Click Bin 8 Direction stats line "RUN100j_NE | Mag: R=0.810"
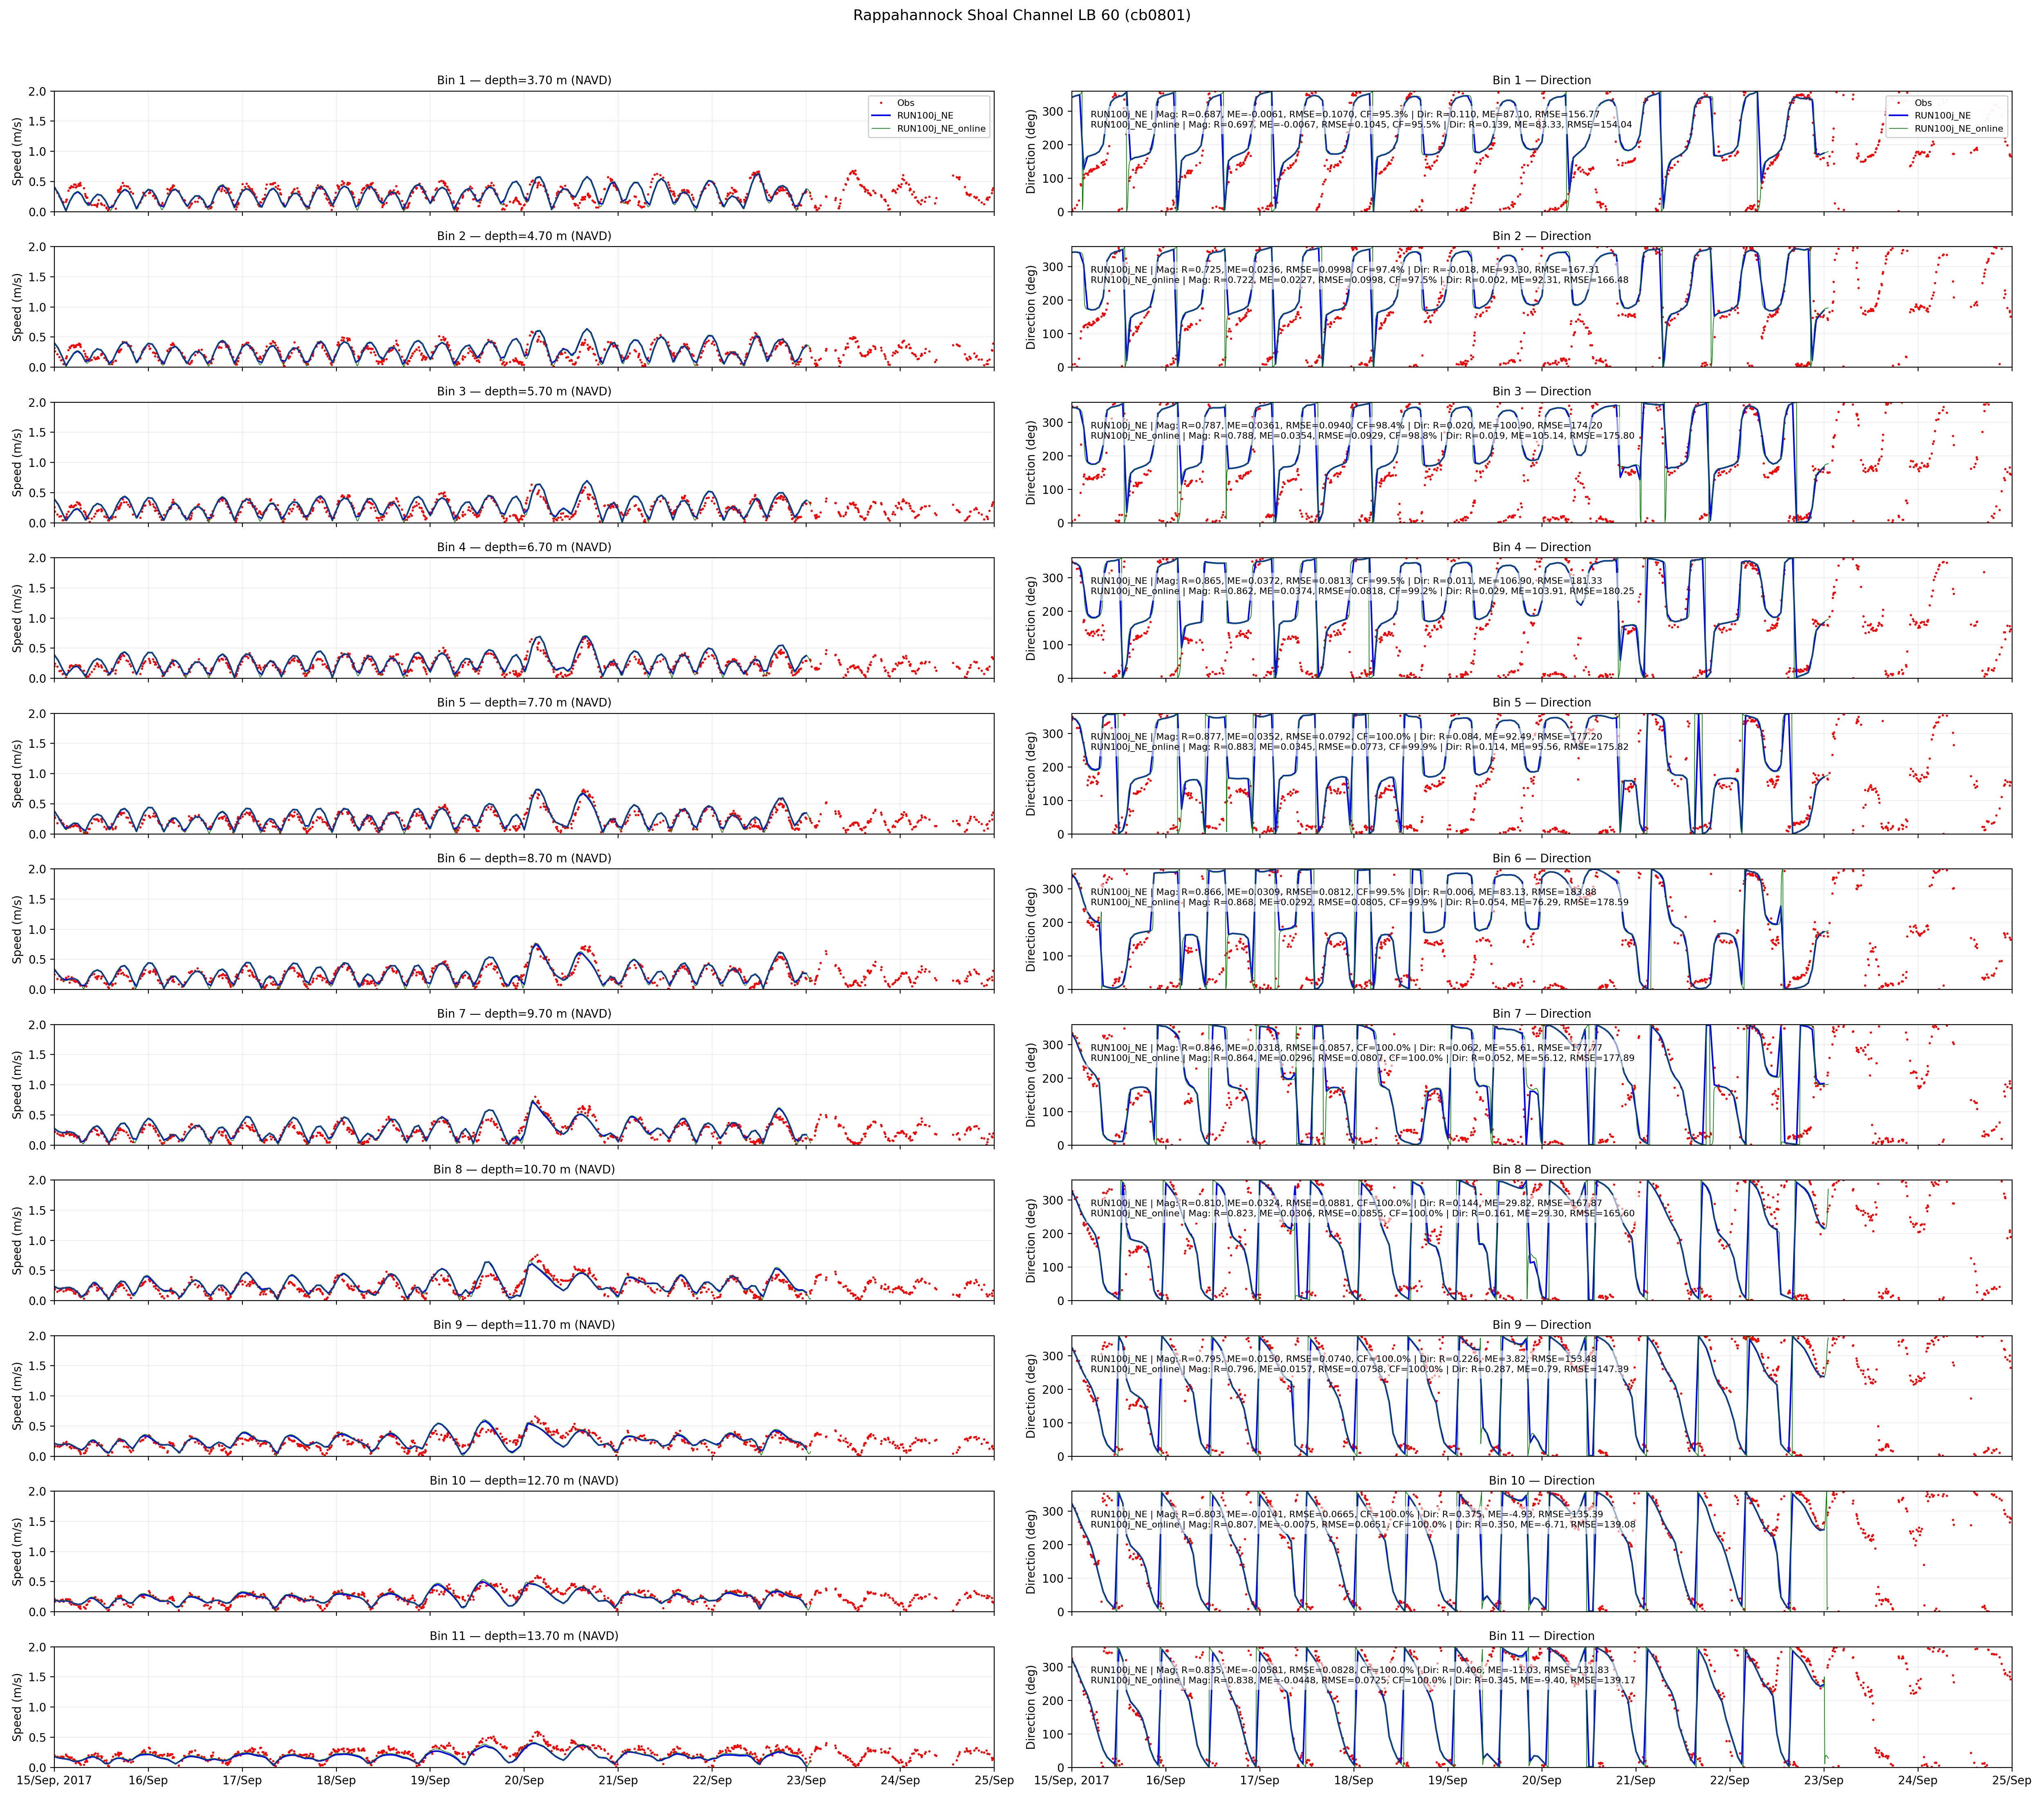 click(x=1346, y=1203)
